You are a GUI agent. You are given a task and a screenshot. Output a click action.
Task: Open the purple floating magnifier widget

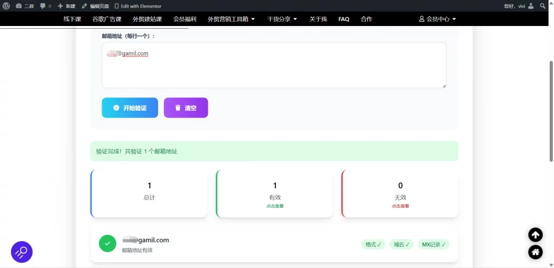click(x=22, y=252)
